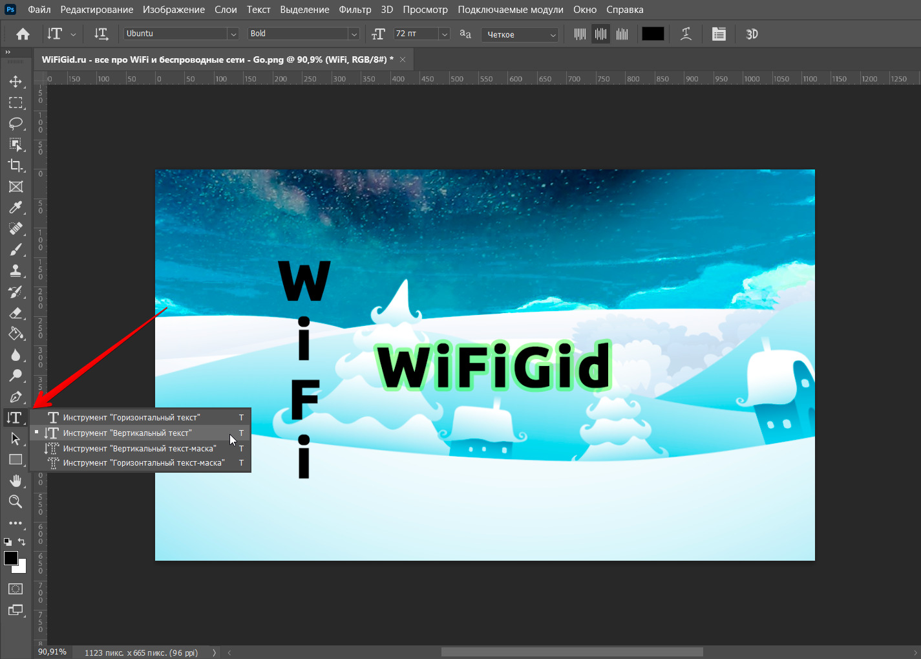Expand the toolbar double-arrow
This screenshot has height=659, width=921.
point(8,52)
